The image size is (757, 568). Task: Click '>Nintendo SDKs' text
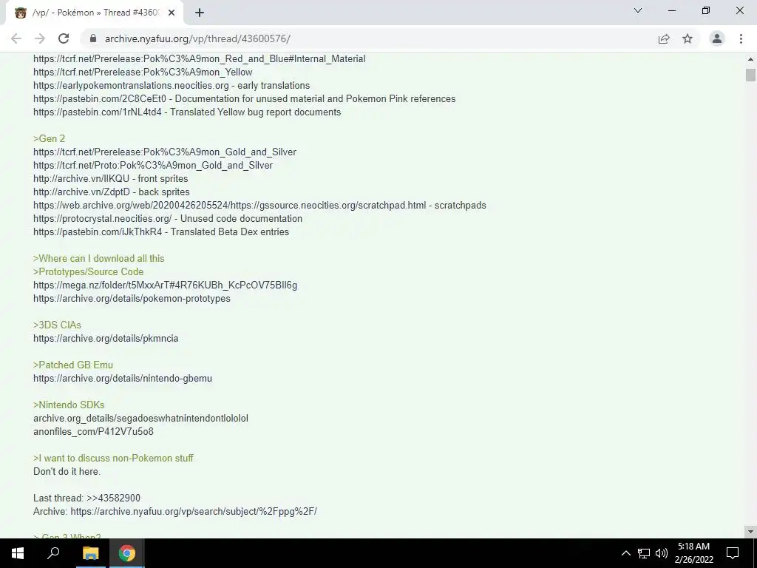(69, 405)
